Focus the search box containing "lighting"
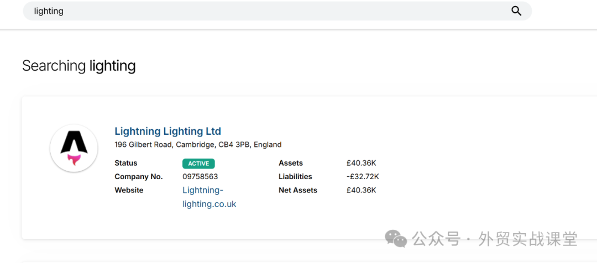Viewport: 597px width, 263px height. click(265, 11)
